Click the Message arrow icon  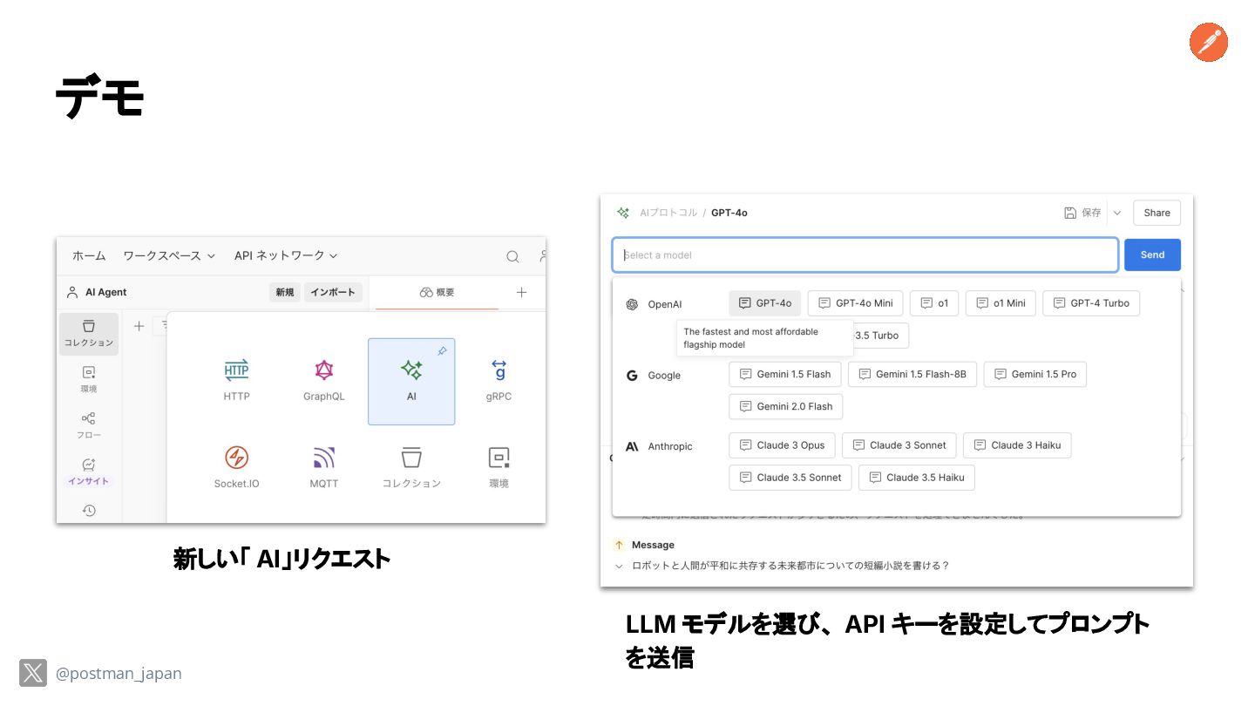point(619,545)
